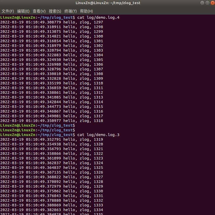Image resolution: width=215 pixels, height=215 pixels.
Task: Minimize the terminal window
Action: click(202, 3)
